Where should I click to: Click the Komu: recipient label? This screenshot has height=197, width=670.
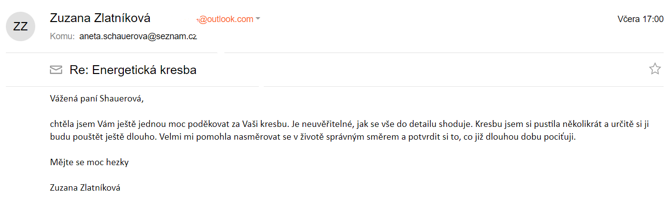coord(62,36)
